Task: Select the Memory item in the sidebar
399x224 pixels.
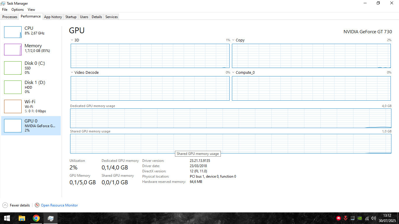Action: [x=31, y=50]
